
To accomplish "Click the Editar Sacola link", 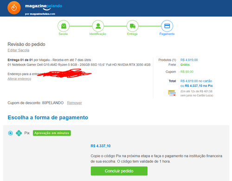I will (x=19, y=50).
